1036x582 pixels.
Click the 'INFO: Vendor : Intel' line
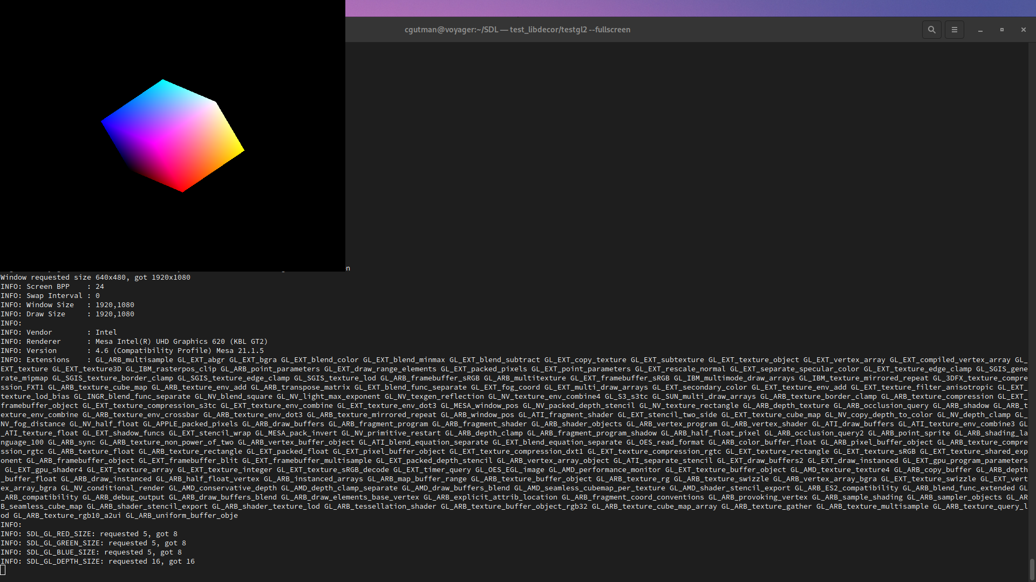click(x=59, y=332)
